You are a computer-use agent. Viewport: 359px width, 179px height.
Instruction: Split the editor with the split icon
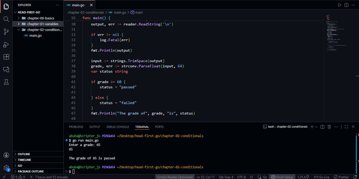346,5
